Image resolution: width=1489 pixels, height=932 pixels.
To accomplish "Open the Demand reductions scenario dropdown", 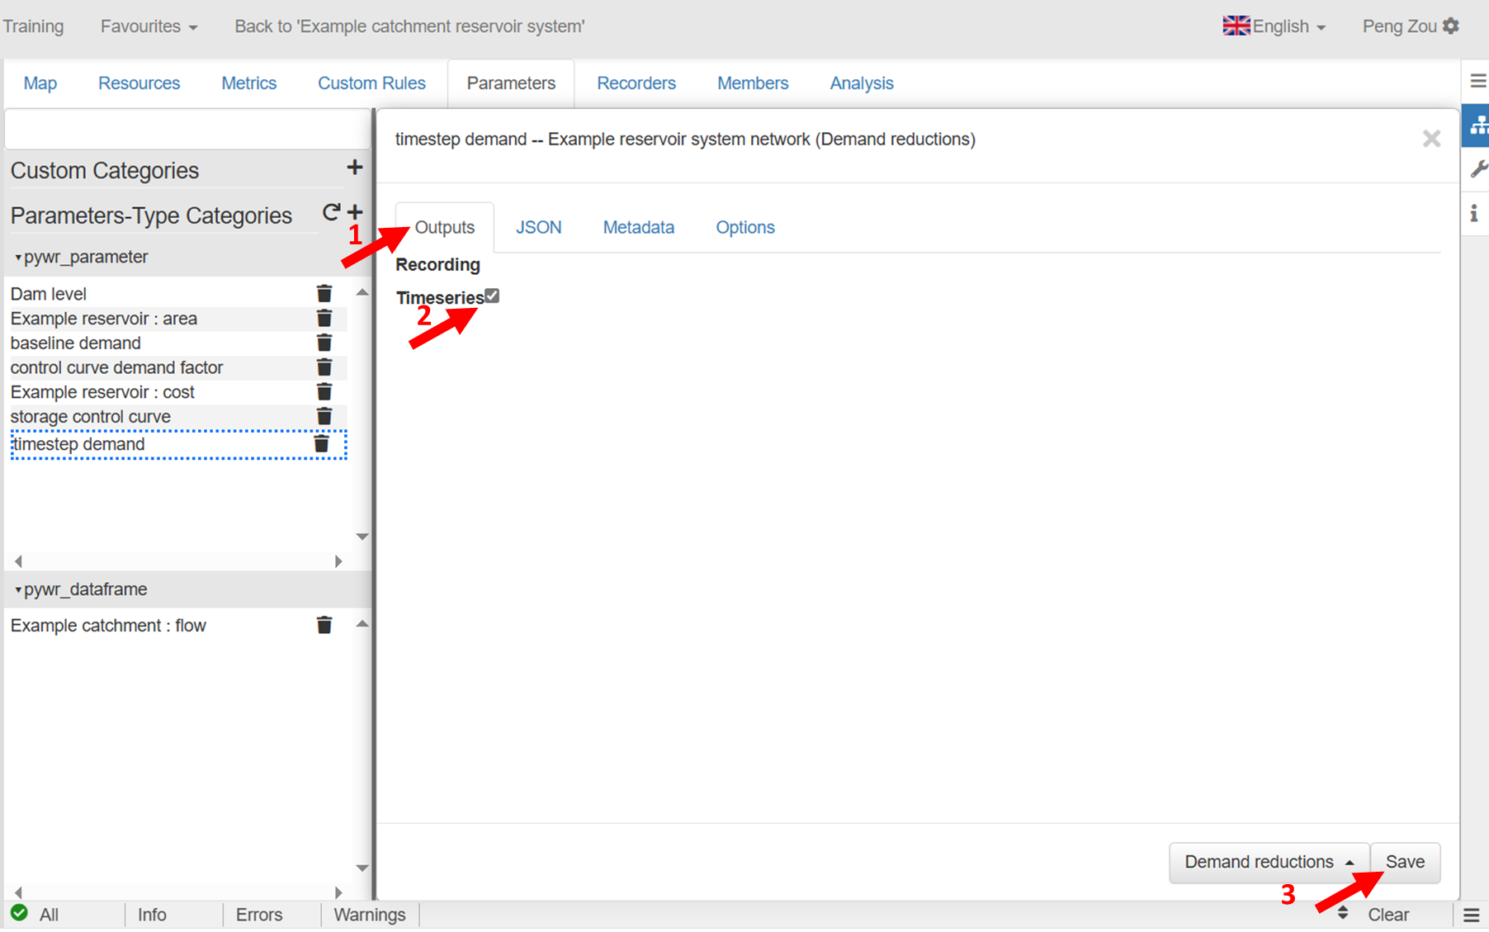I will point(1268,862).
